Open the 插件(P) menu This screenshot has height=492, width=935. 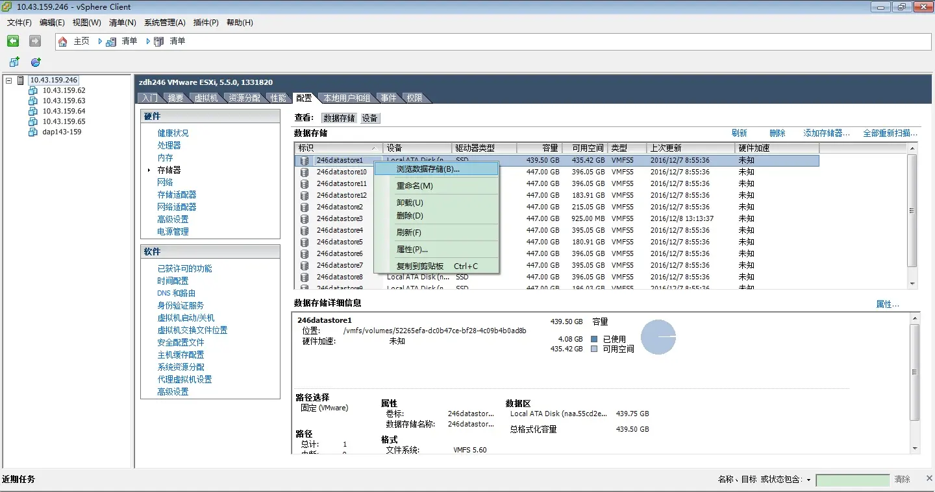[206, 23]
